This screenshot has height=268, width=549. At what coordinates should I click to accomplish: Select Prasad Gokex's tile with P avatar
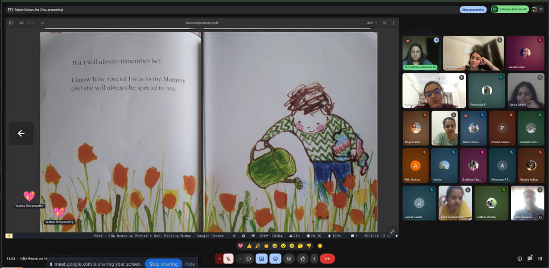click(x=502, y=128)
